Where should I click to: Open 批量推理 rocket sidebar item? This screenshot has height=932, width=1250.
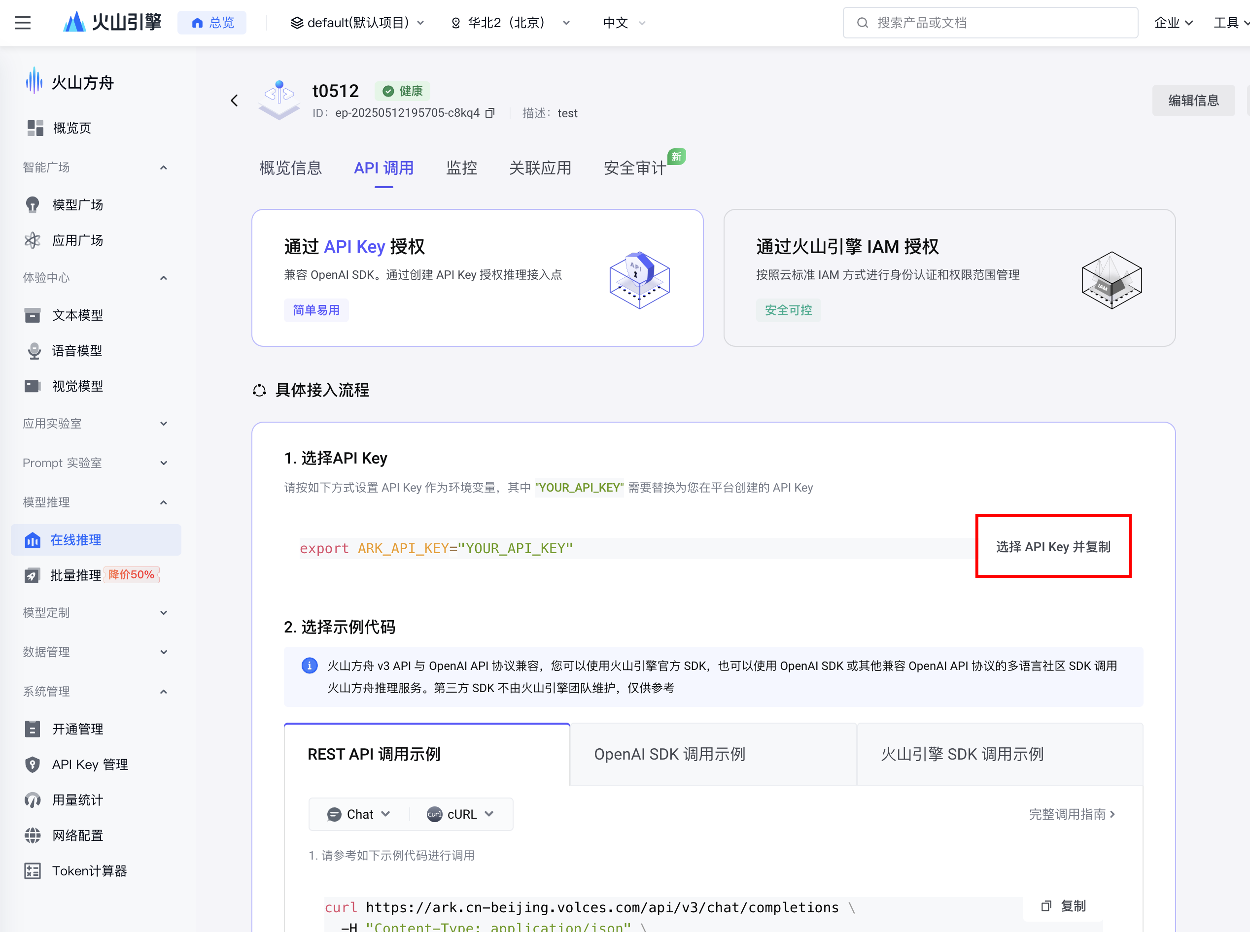[x=75, y=575]
